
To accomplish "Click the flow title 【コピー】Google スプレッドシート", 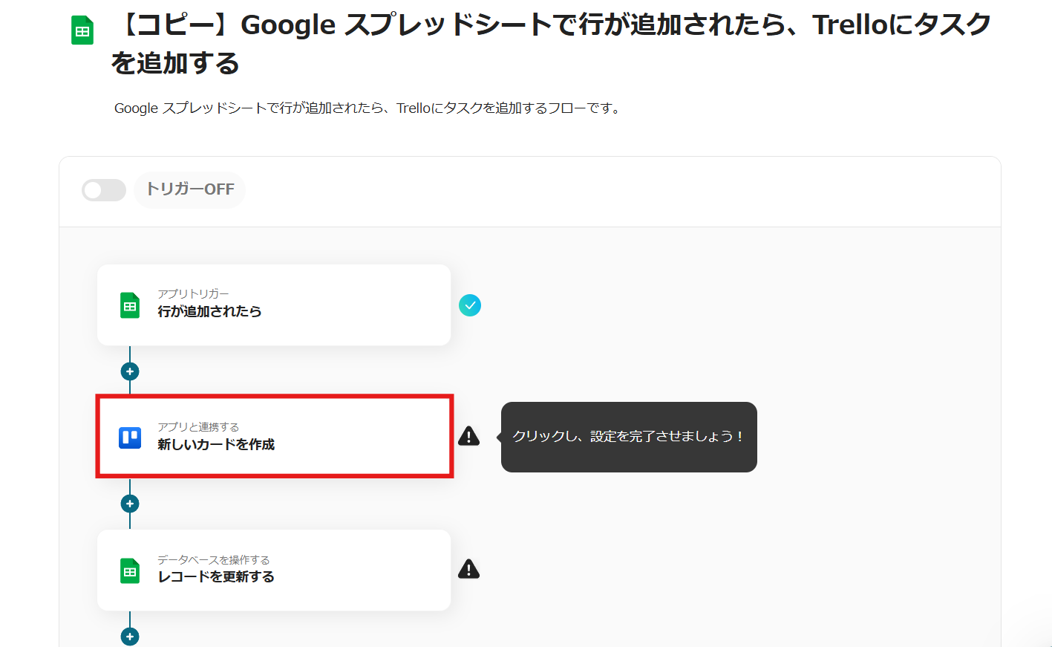I will click(551, 44).
